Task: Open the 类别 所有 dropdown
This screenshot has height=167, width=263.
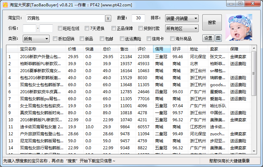Action: [36, 39]
